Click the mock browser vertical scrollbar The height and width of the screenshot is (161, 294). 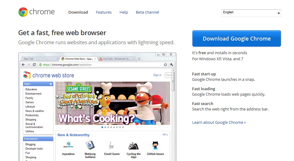click(x=173, y=81)
